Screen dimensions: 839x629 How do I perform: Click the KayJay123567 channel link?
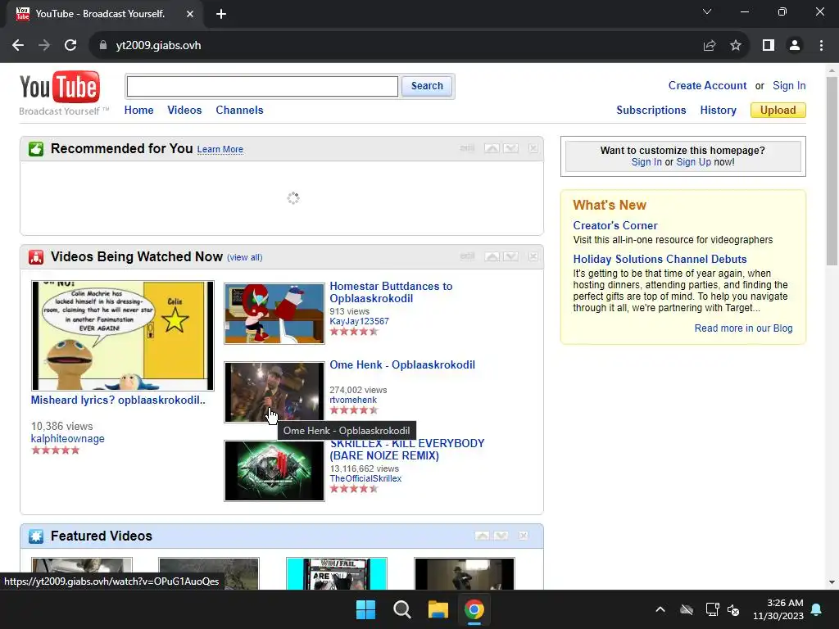[359, 321]
